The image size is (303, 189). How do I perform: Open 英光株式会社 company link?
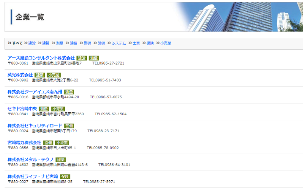pyautogui.click(x=20, y=75)
